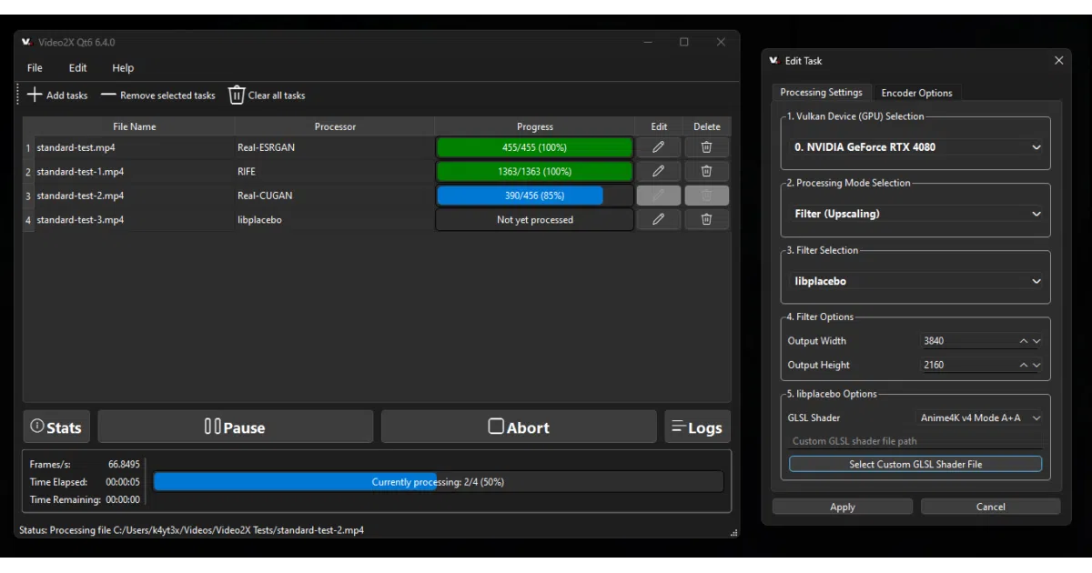Abort the current processing

pos(519,427)
